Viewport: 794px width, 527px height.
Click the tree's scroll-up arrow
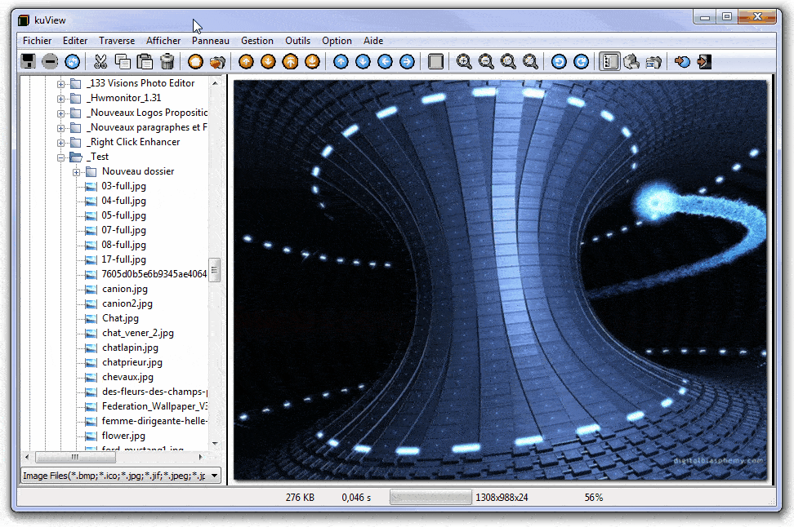pyautogui.click(x=215, y=83)
